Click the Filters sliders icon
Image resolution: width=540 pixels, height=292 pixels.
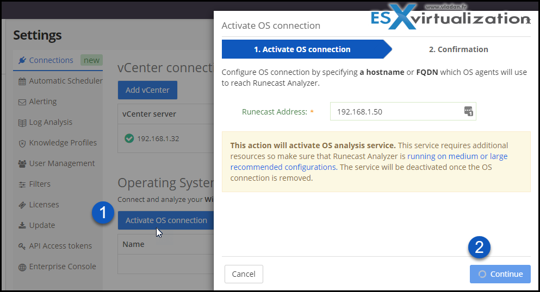pos(22,185)
